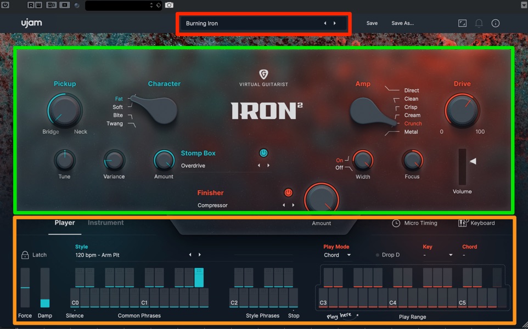The height and width of the screenshot is (329, 528).
Task: Click the camera snapshot icon
Action: click(x=169, y=5)
